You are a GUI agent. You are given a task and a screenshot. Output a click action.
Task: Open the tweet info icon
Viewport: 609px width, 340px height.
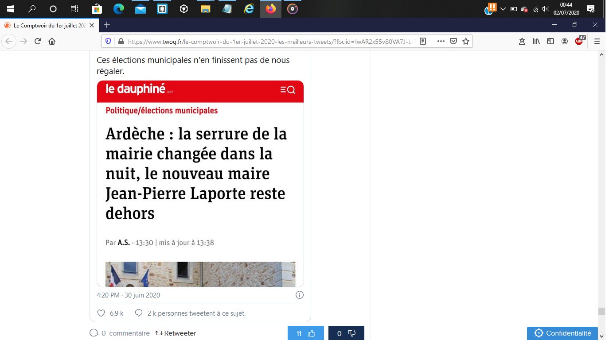tap(300, 295)
